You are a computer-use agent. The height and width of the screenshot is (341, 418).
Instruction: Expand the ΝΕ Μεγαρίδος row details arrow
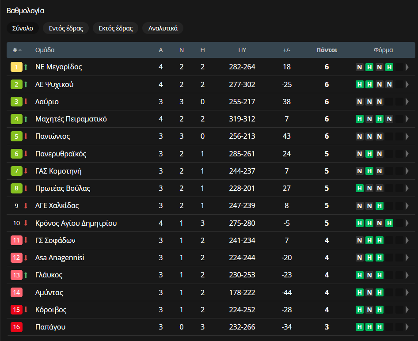tap(407, 67)
